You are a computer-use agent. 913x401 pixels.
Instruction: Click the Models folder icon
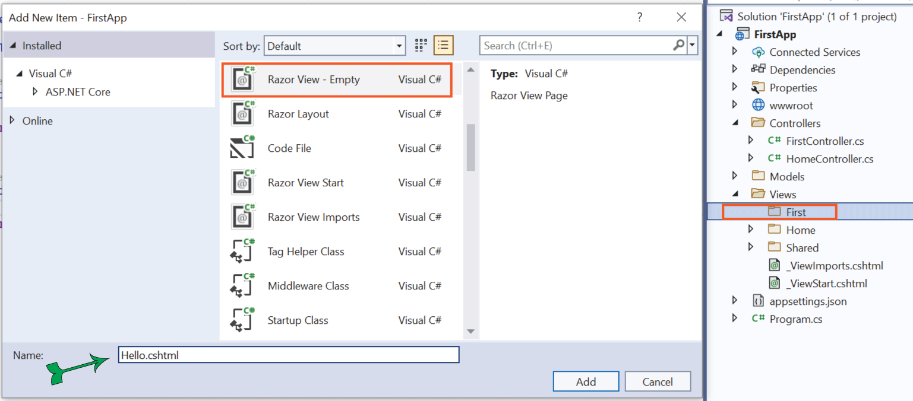coord(758,176)
